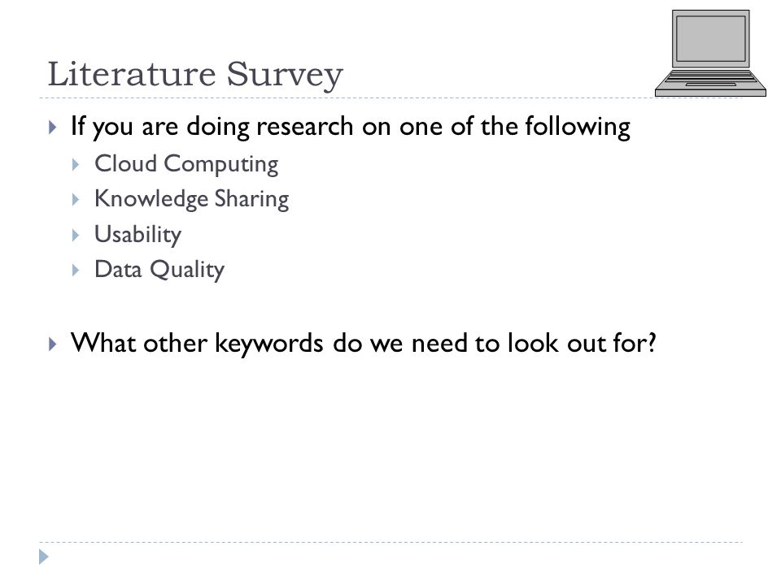Click the dashed divider line under the title
Screen dimensions: 781x585
pyautogui.click(x=391, y=98)
